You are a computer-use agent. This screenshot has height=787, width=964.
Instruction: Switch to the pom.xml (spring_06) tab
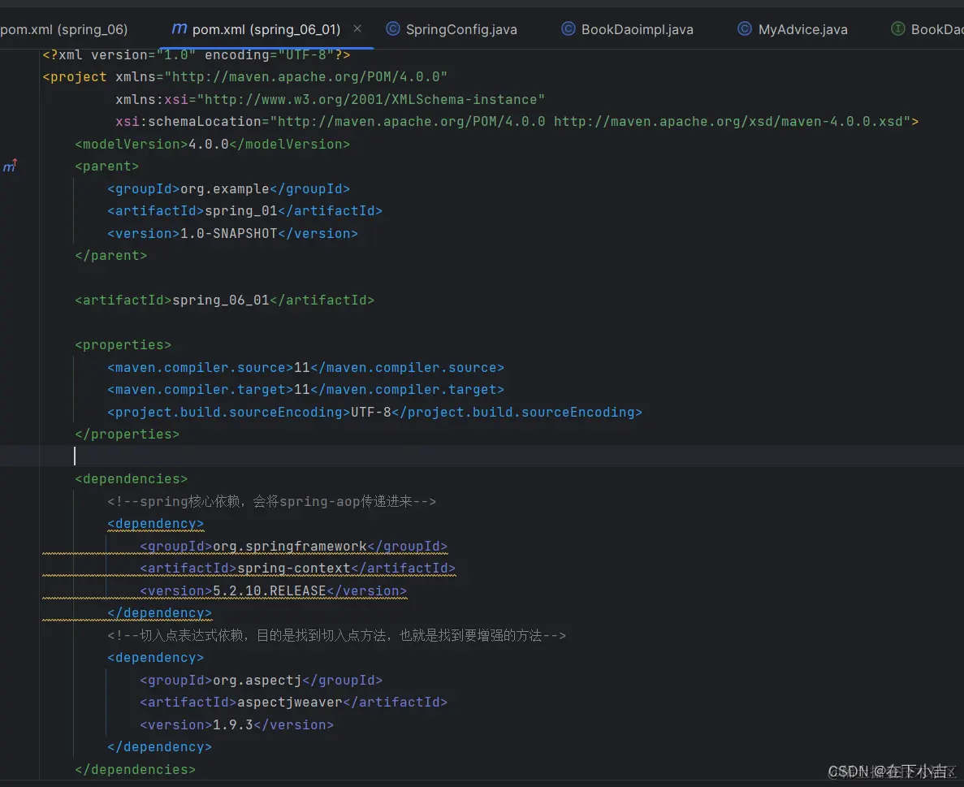64,29
